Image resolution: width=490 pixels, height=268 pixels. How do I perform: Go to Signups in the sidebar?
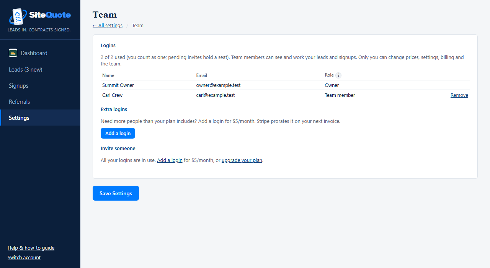[40, 86]
